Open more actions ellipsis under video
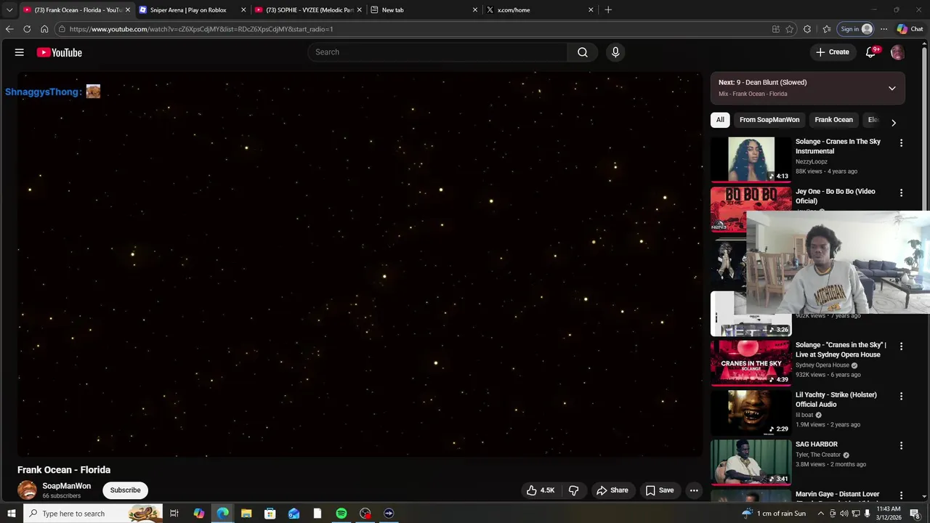 694,490
